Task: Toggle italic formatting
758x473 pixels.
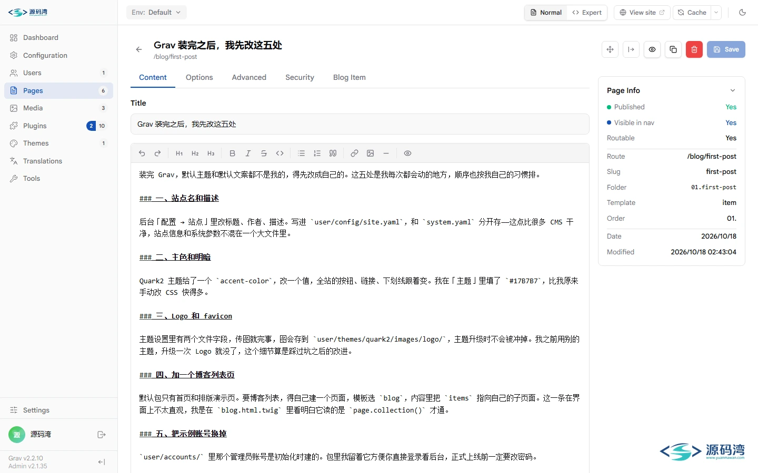Action: [x=248, y=153]
